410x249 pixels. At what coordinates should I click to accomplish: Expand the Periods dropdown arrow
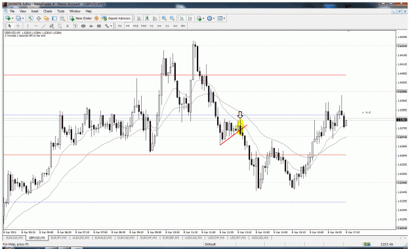click(214, 18)
